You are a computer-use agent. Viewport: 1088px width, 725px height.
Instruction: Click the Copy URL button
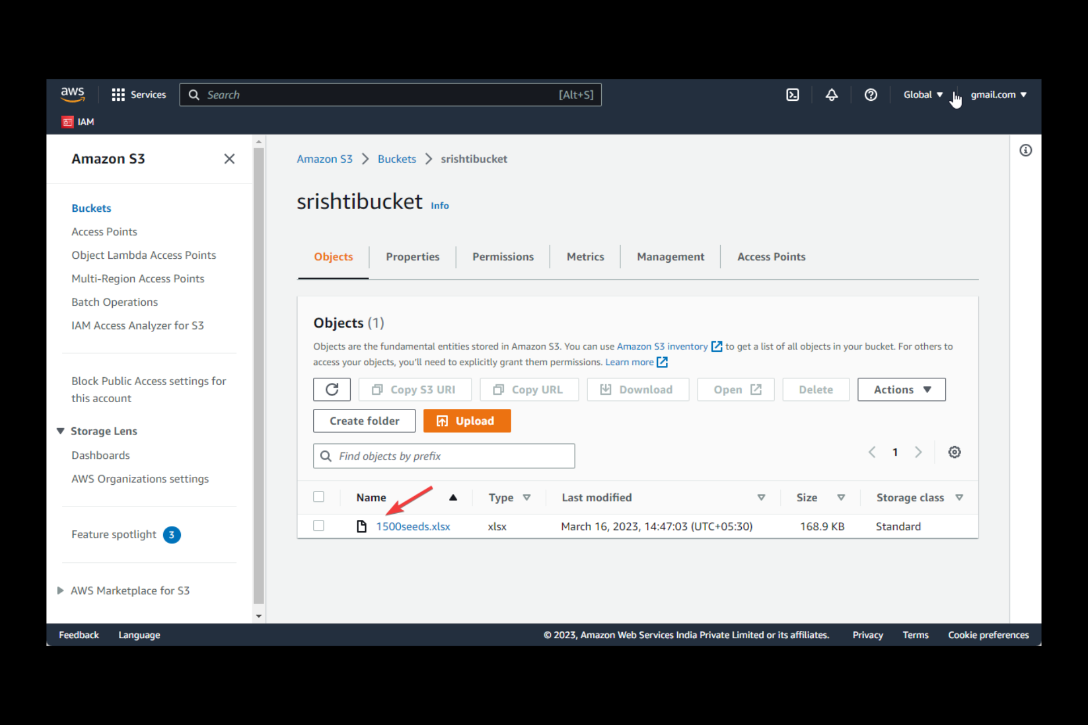click(529, 390)
